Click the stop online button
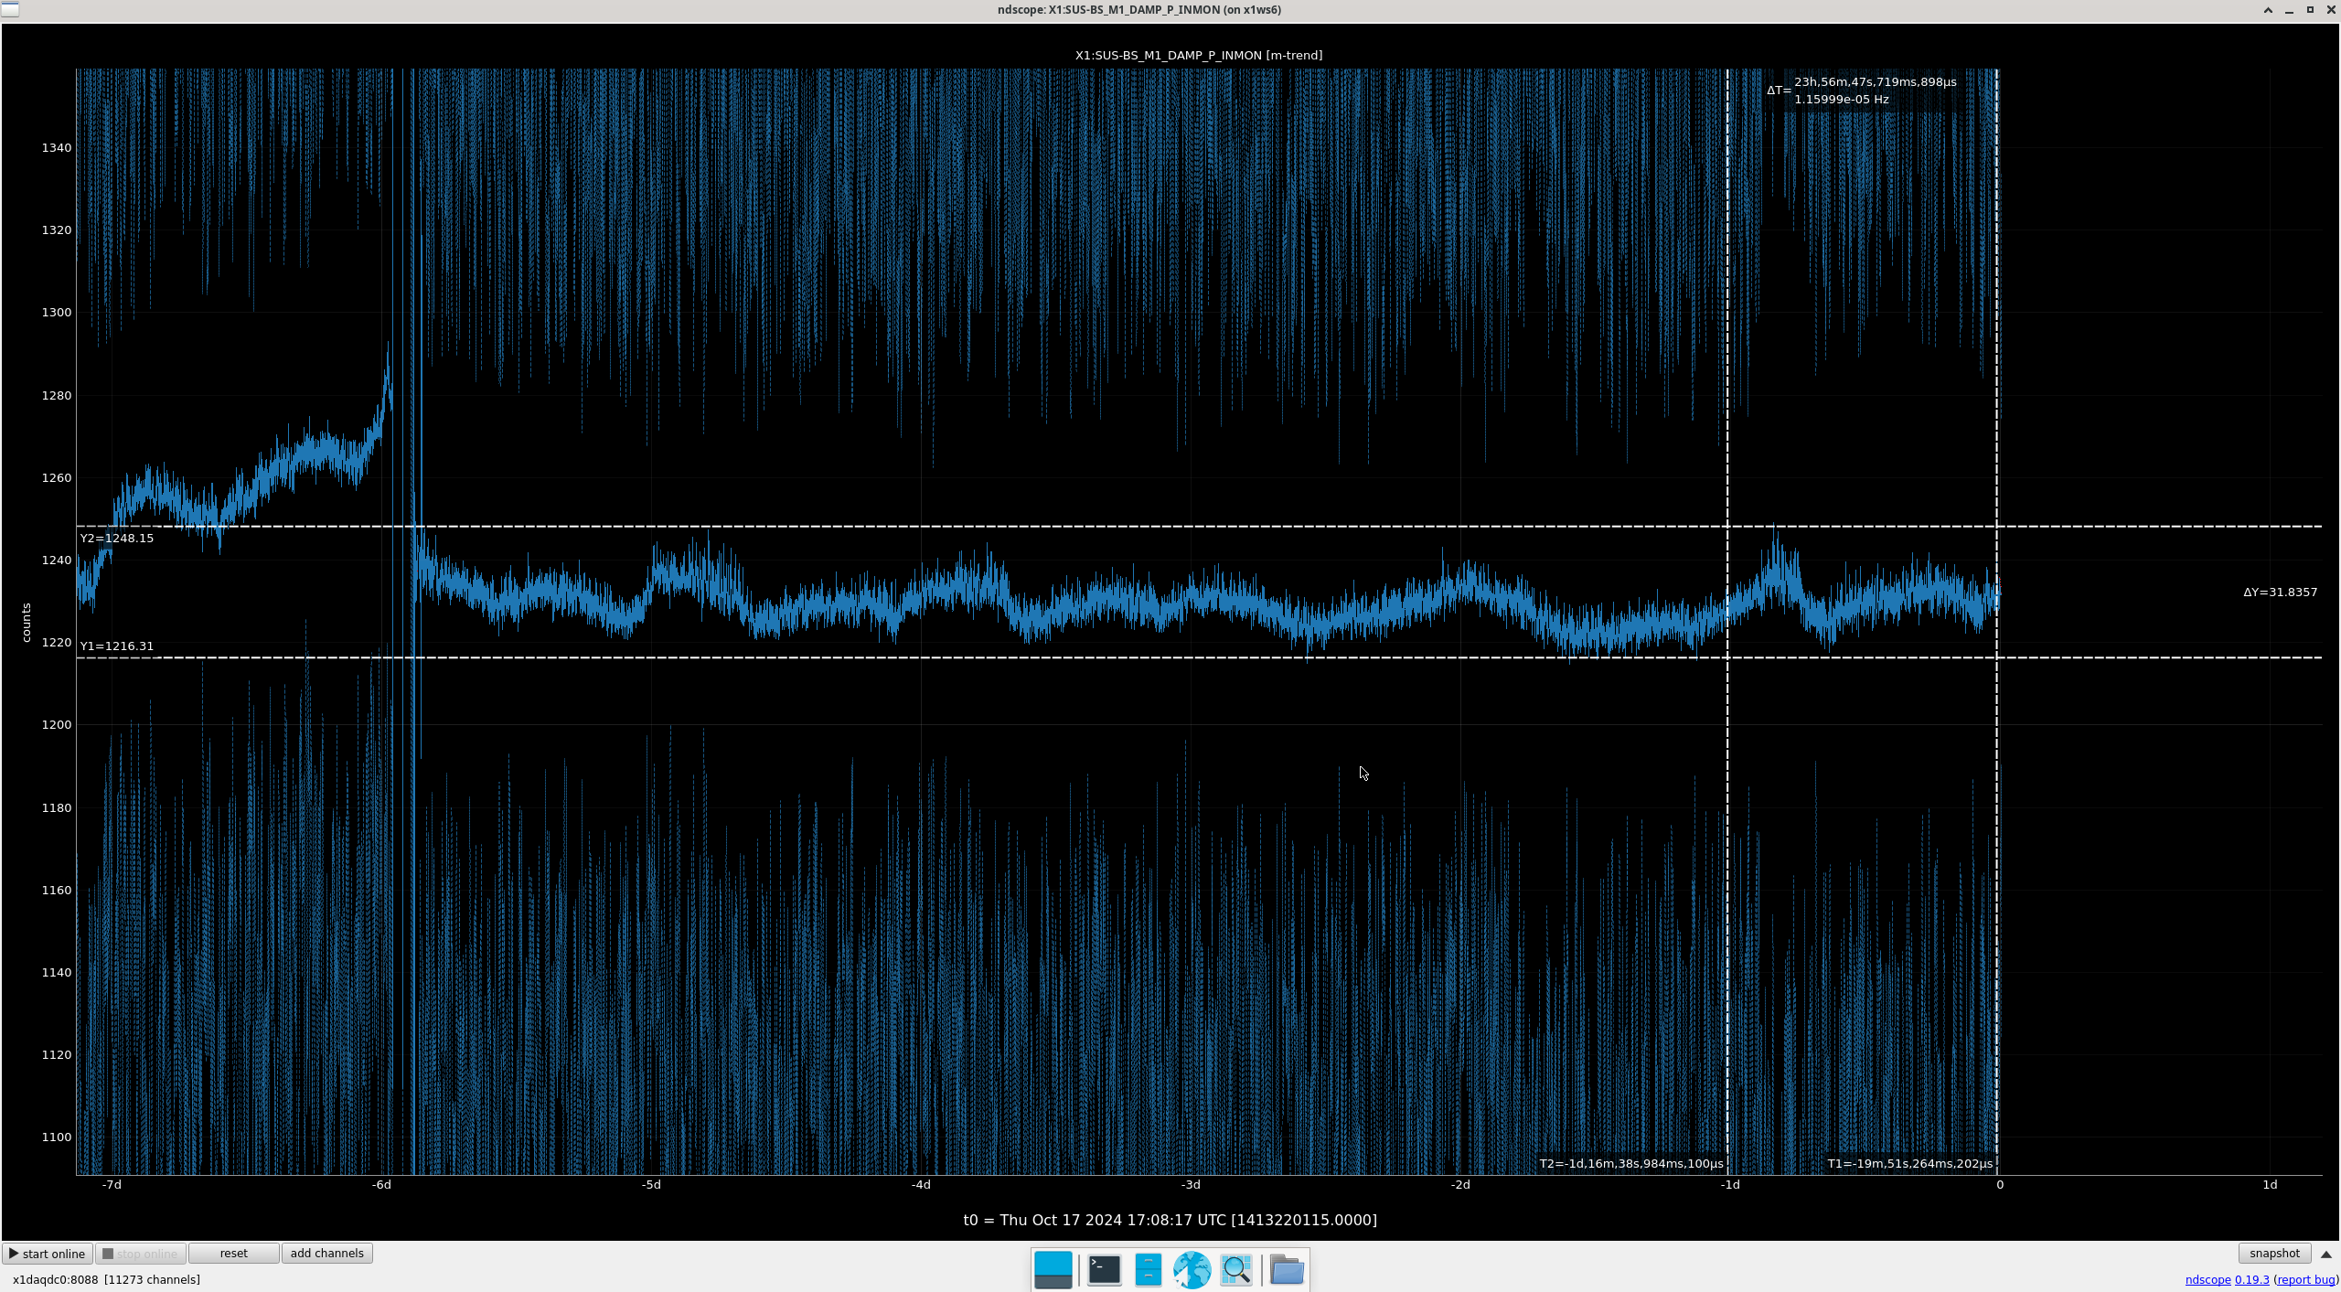The width and height of the screenshot is (2341, 1292). tap(141, 1254)
